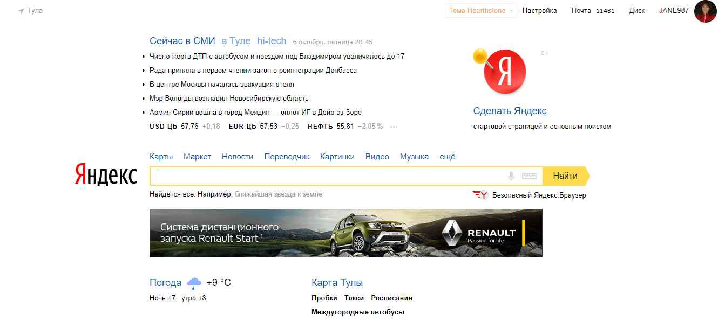Click the Найти search button

coord(566,176)
